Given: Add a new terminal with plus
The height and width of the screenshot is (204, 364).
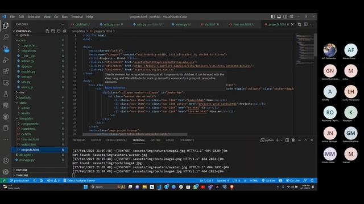Looking at the screenshot, I should [278, 140].
